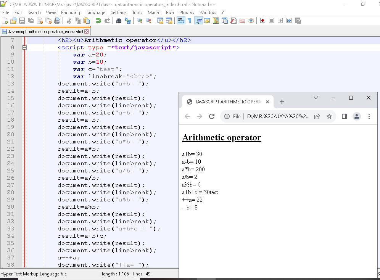This screenshot has height=280, width=380.
Task: Collapse the script block fold marker
Action: [24, 48]
